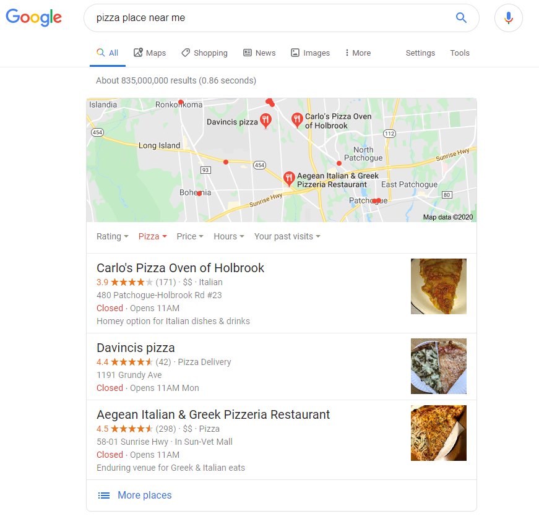Start voice search with microphone icon
Viewport: 539px width, 519px height.
click(509, 18)
